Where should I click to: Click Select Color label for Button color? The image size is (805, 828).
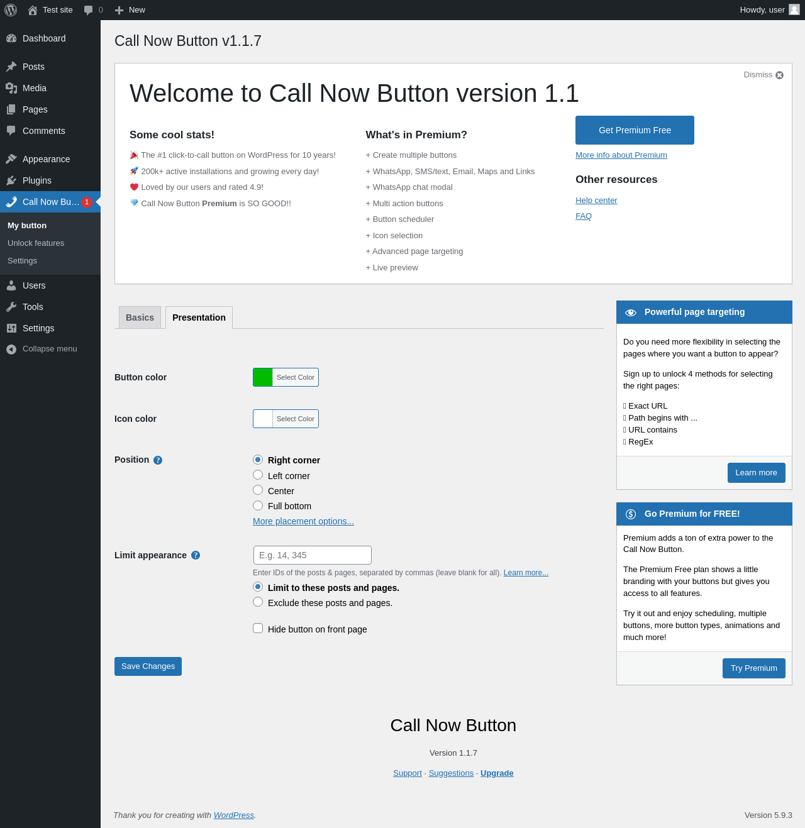pyautogui.click(x=296, y=377)
